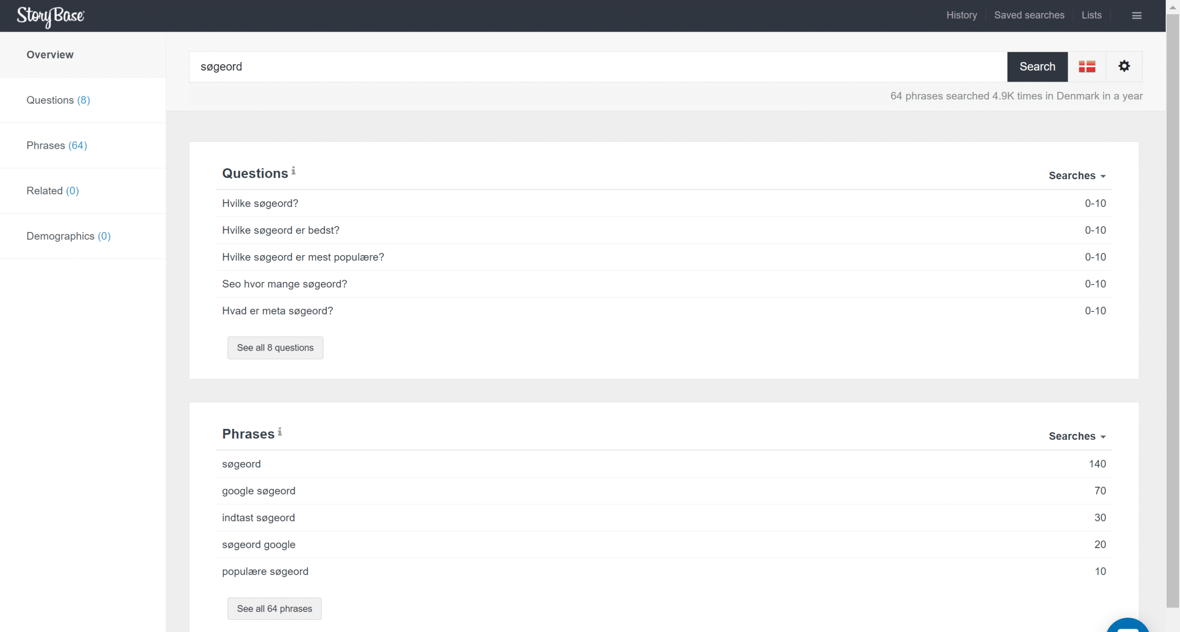Open the Questions (8) sidebar tab
Screen dimensions: 1180x632
58,100
